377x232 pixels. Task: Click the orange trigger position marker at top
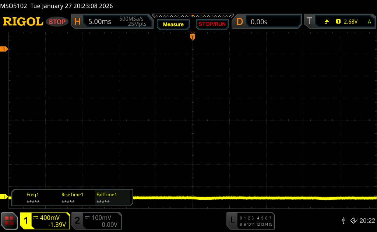tap(193, 36)
